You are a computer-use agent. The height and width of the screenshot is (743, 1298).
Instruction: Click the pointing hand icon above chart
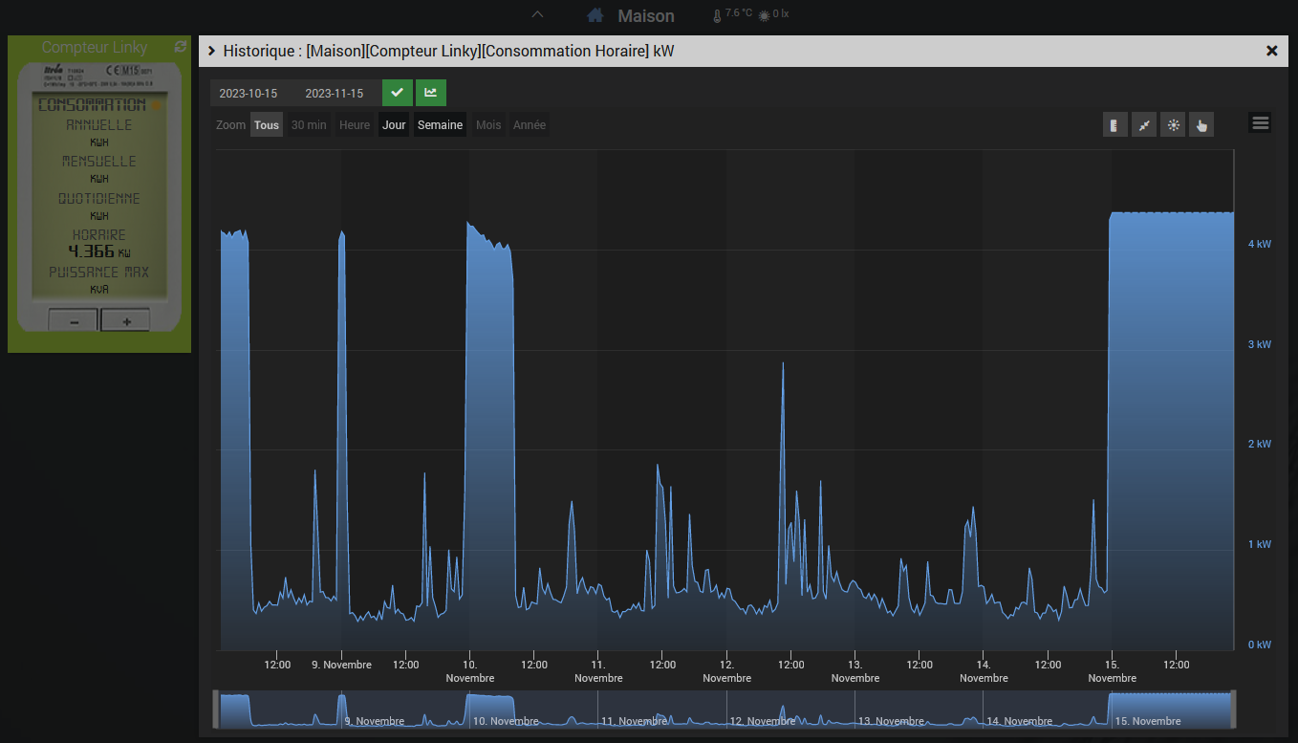[x=1201, y=124]
